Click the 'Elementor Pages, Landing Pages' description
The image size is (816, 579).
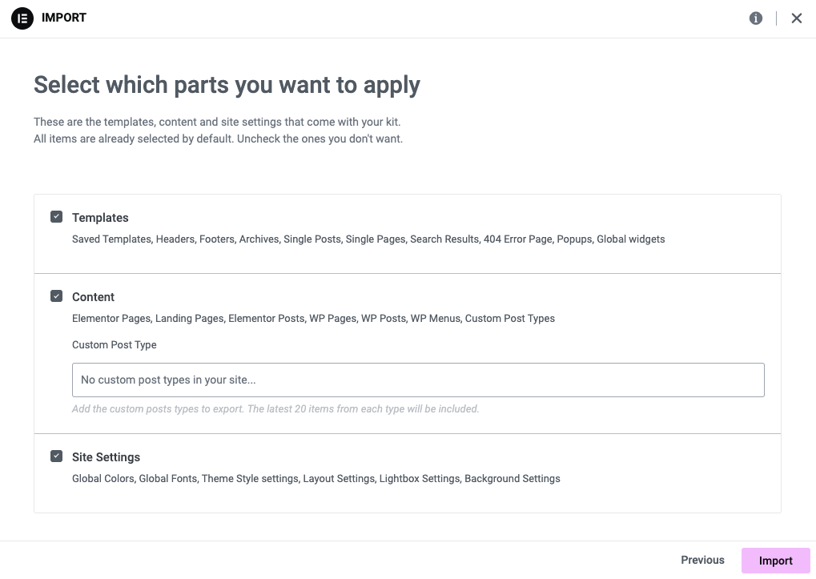pos(313,318)
